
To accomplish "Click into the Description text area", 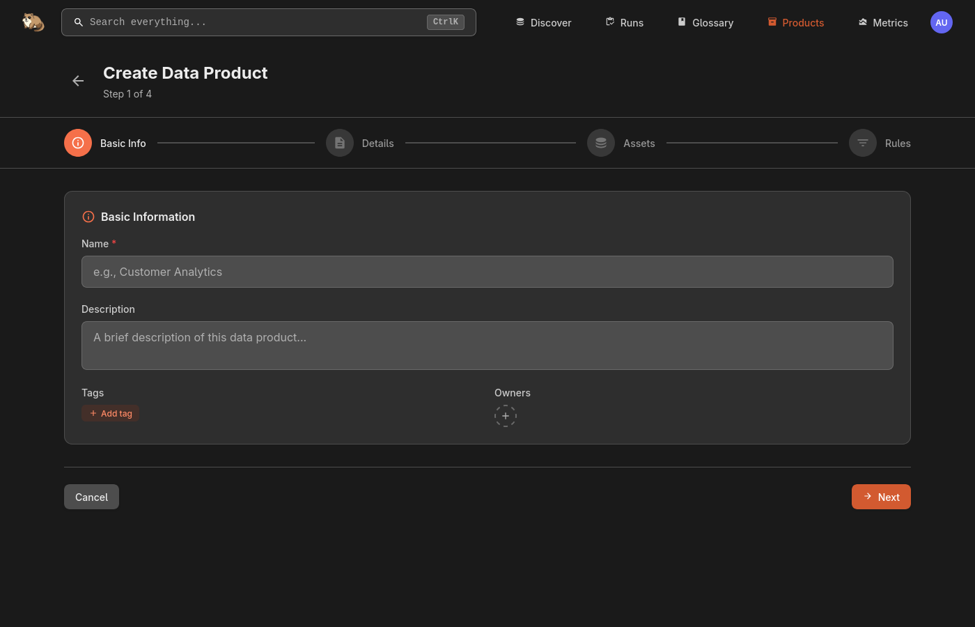I will (x=487, y=346).
